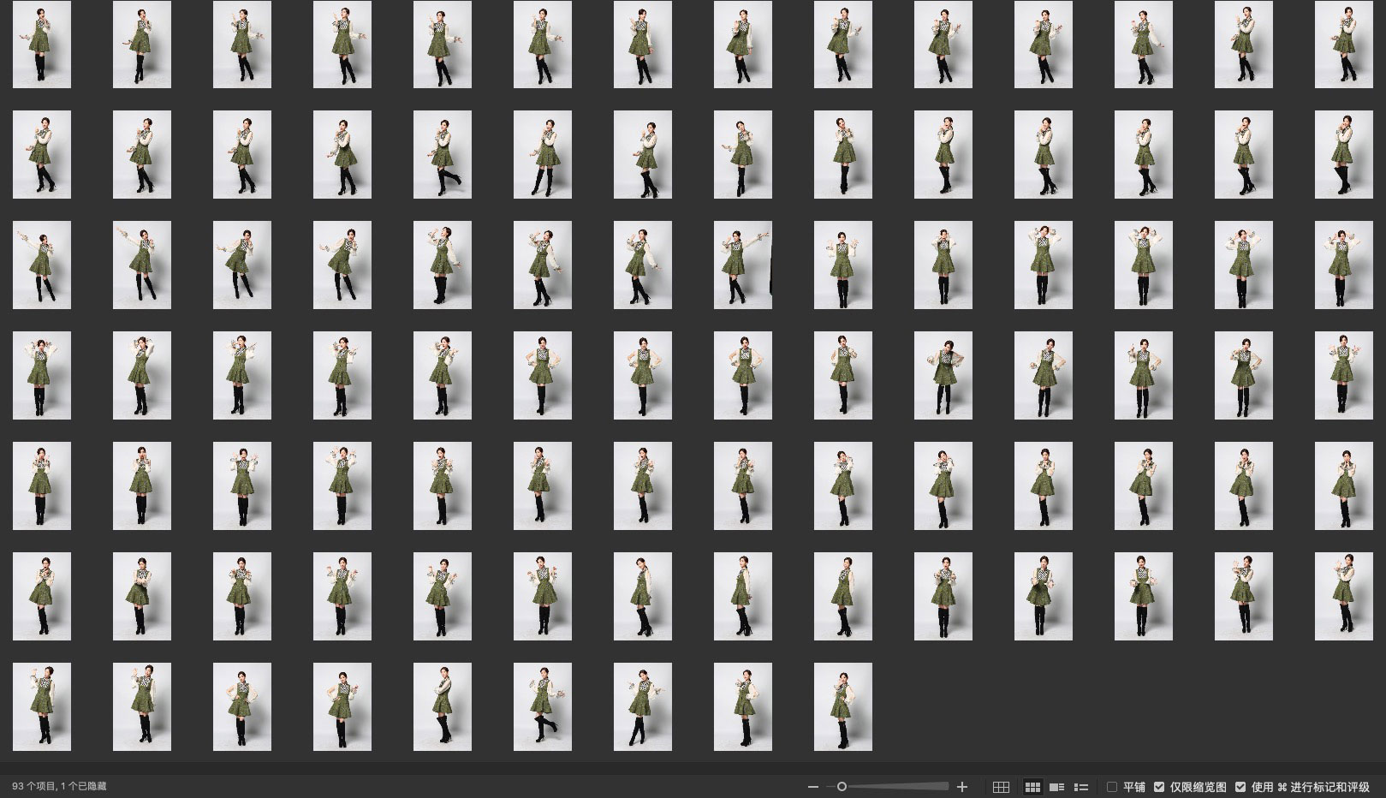Switch to thumbnails grid view
This screenshot has width=1386, height=798.
click(x=1032, y=787)
